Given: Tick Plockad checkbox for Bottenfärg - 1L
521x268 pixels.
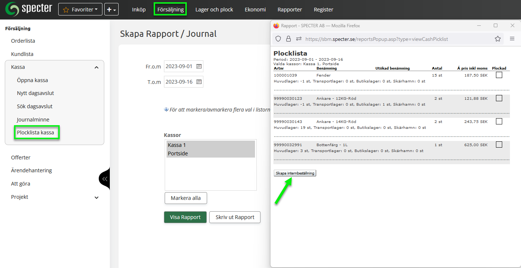Looking at the screenshot, I should [x=499, y=145].
